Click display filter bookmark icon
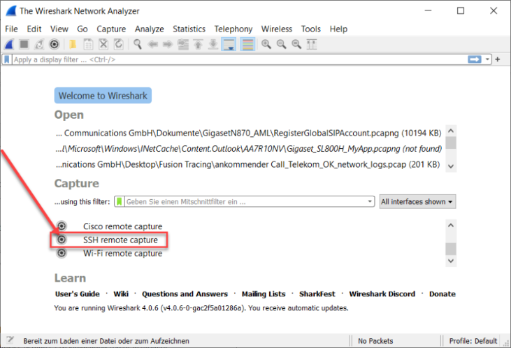511x348 pixels. point(7,59)
